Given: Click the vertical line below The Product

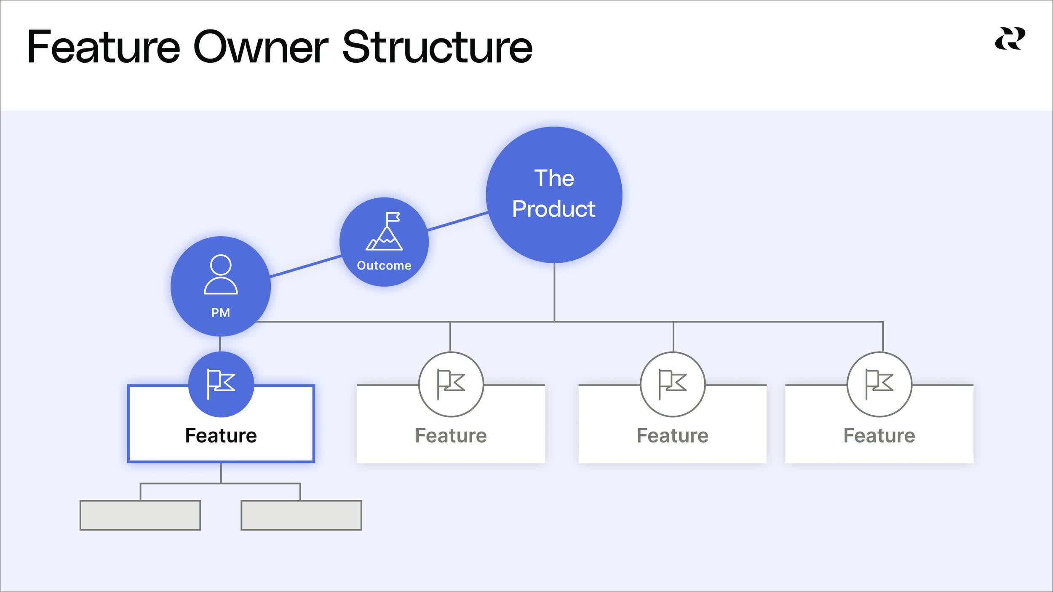Looking at the screenshot, I should click(x=554, y=292).
